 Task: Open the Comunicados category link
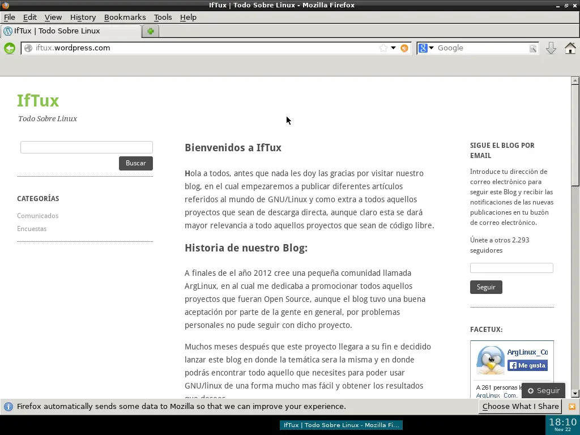pos(38,216)
